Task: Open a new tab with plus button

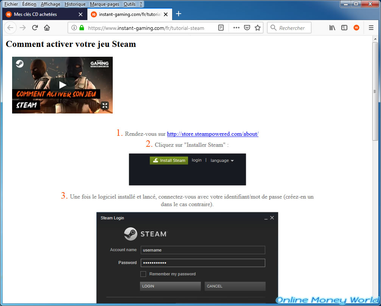Action: pos(178,14)
